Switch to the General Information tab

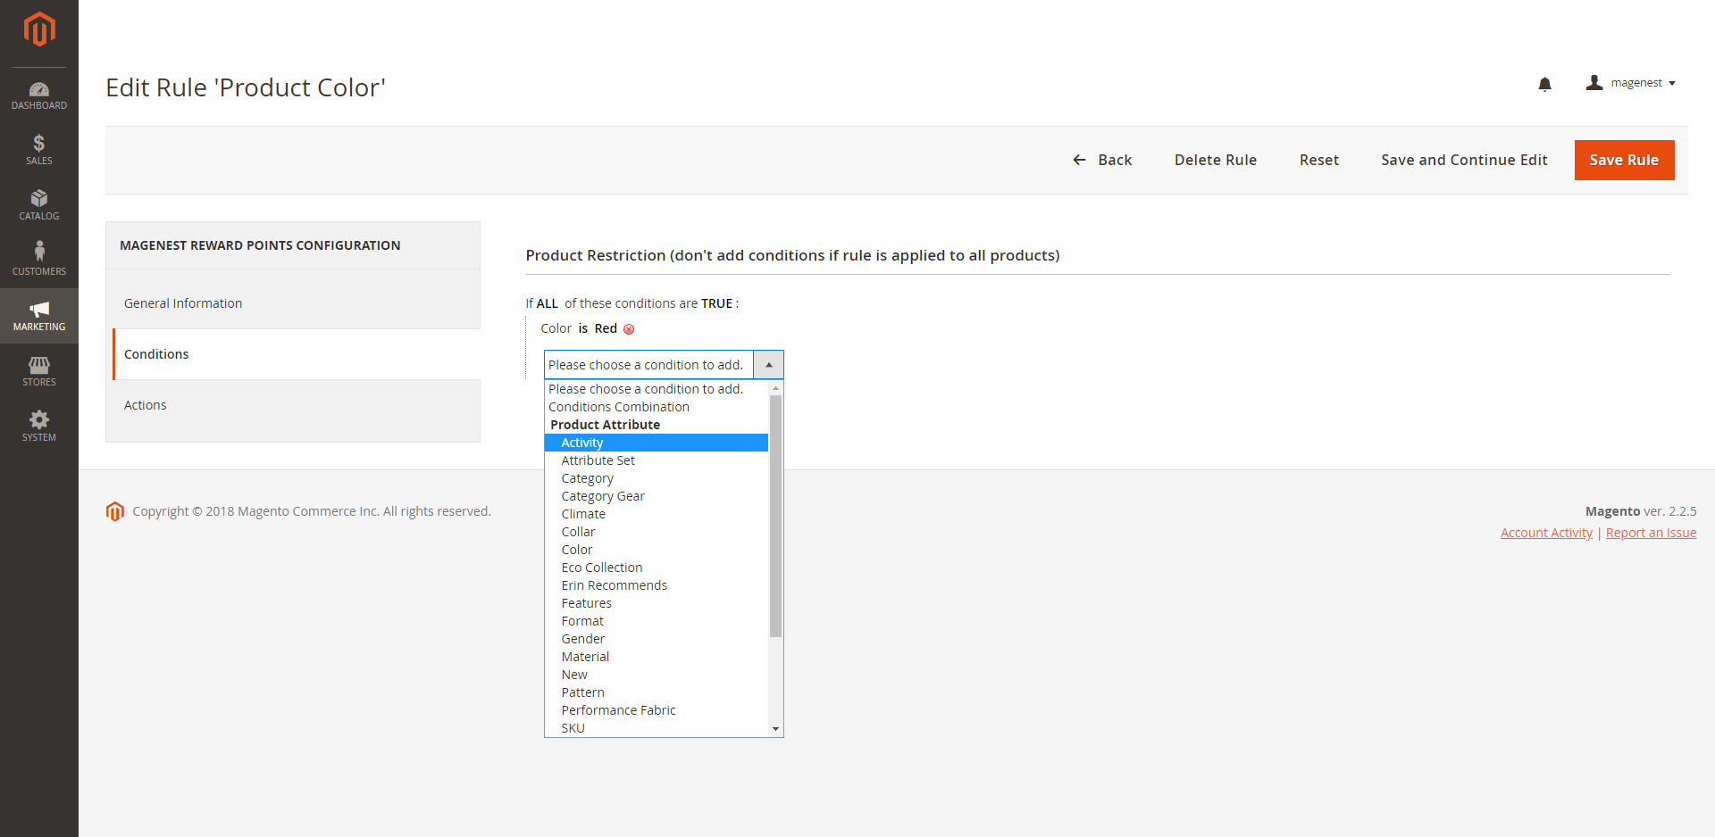tap(183, 303)
